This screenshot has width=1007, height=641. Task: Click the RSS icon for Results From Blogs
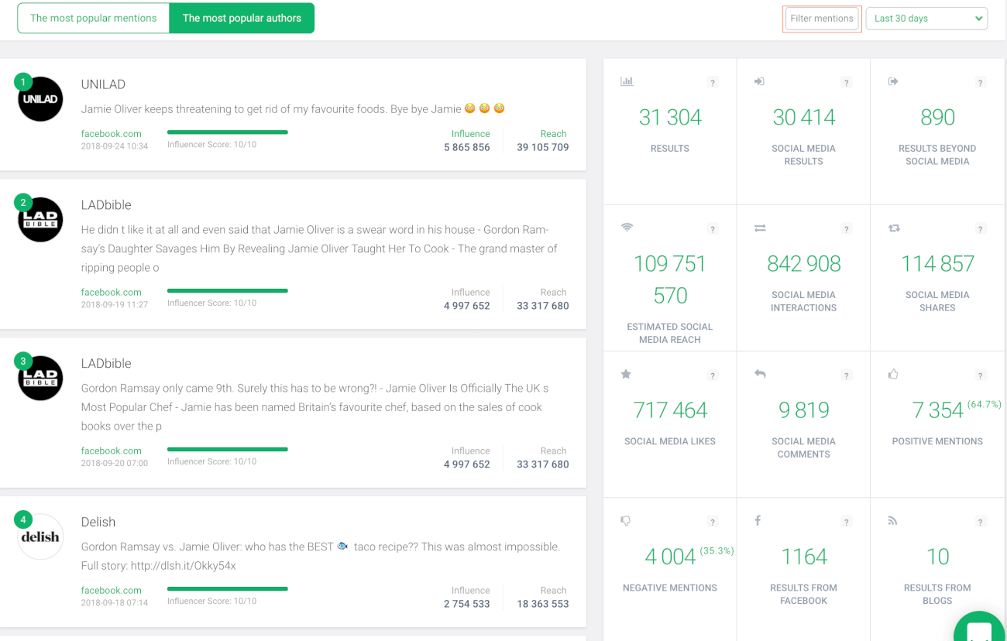(892, 521)
